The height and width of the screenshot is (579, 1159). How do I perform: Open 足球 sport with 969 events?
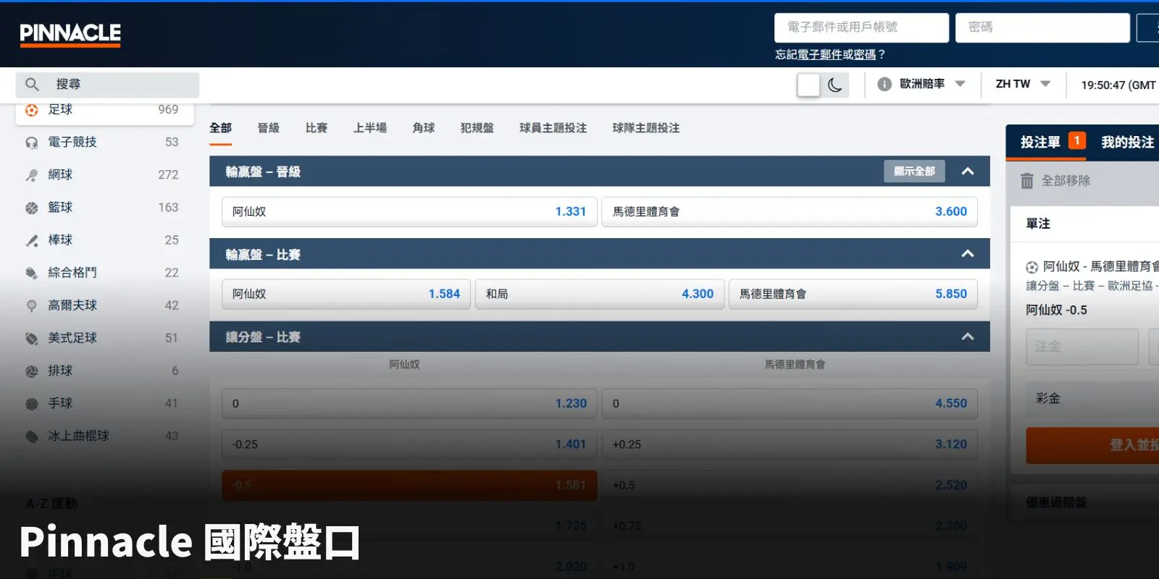pos(105,110)
